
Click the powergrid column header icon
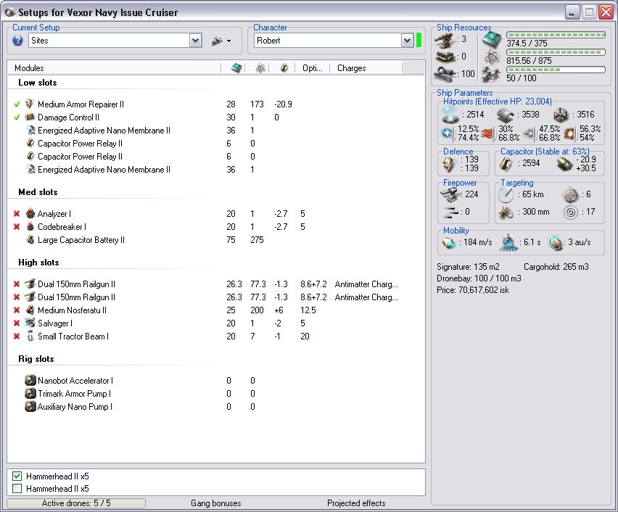point(260,67)
